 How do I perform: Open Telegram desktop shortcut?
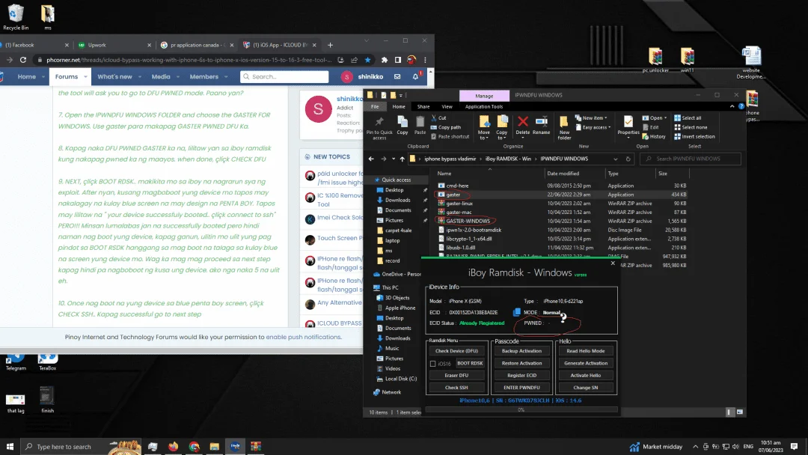pyautogui.click(x=16, y=362)
